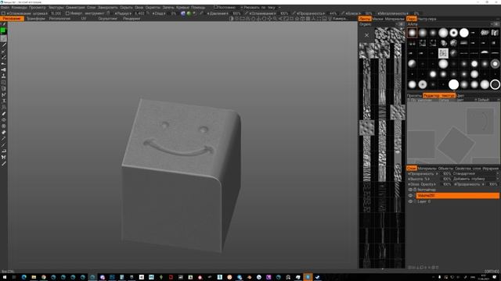This screenshot has width=501, height=281.
Task: Open the Файл menu
Action: (x=5, y=7)
